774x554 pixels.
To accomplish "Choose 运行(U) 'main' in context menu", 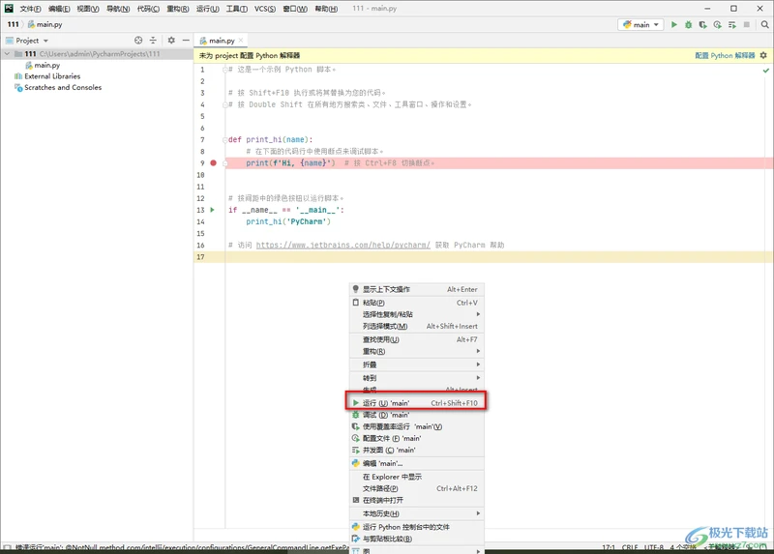I will pyautogui.click(x=417, y=403).
